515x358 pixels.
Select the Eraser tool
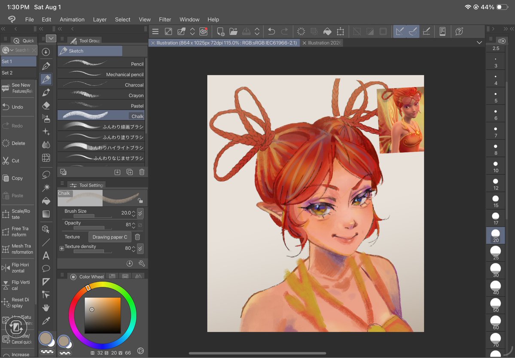(x=46, y=105)
